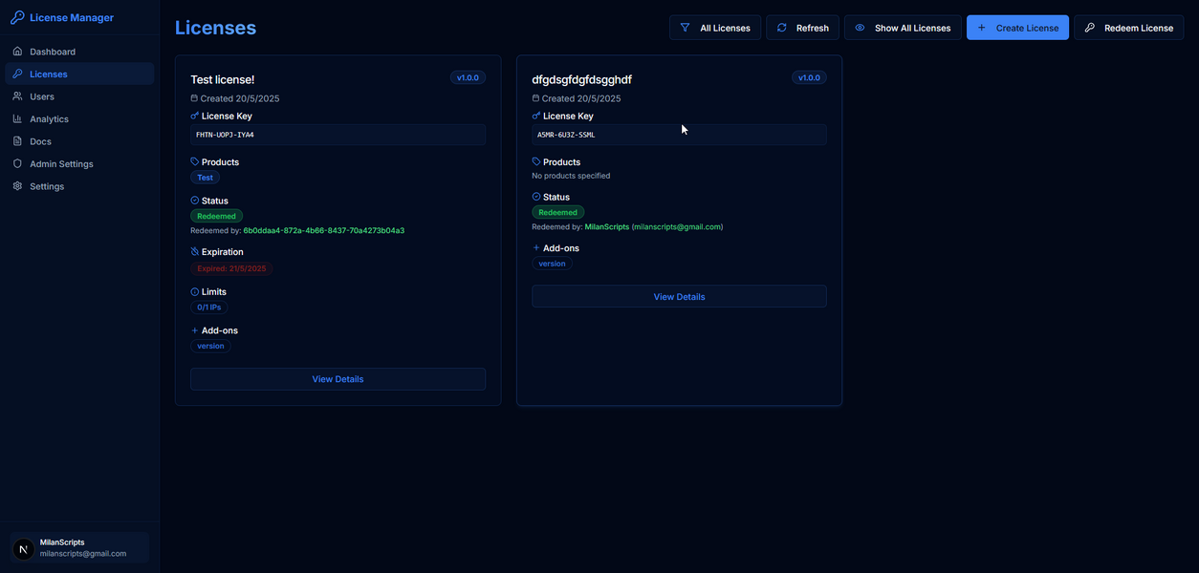Open Settings in the sidebar
This screenshot has width=1199, height=573.
click(79, 186)
